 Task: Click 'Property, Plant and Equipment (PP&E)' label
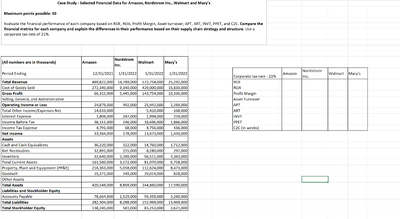[x=35, y=168]
